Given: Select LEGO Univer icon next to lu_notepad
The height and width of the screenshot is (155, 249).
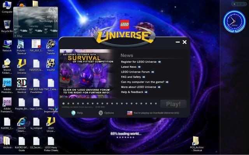Looking at the screenshot, I should pos(51,125).
